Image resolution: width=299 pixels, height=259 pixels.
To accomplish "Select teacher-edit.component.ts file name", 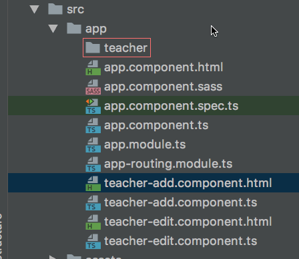I will coord(181,241).
